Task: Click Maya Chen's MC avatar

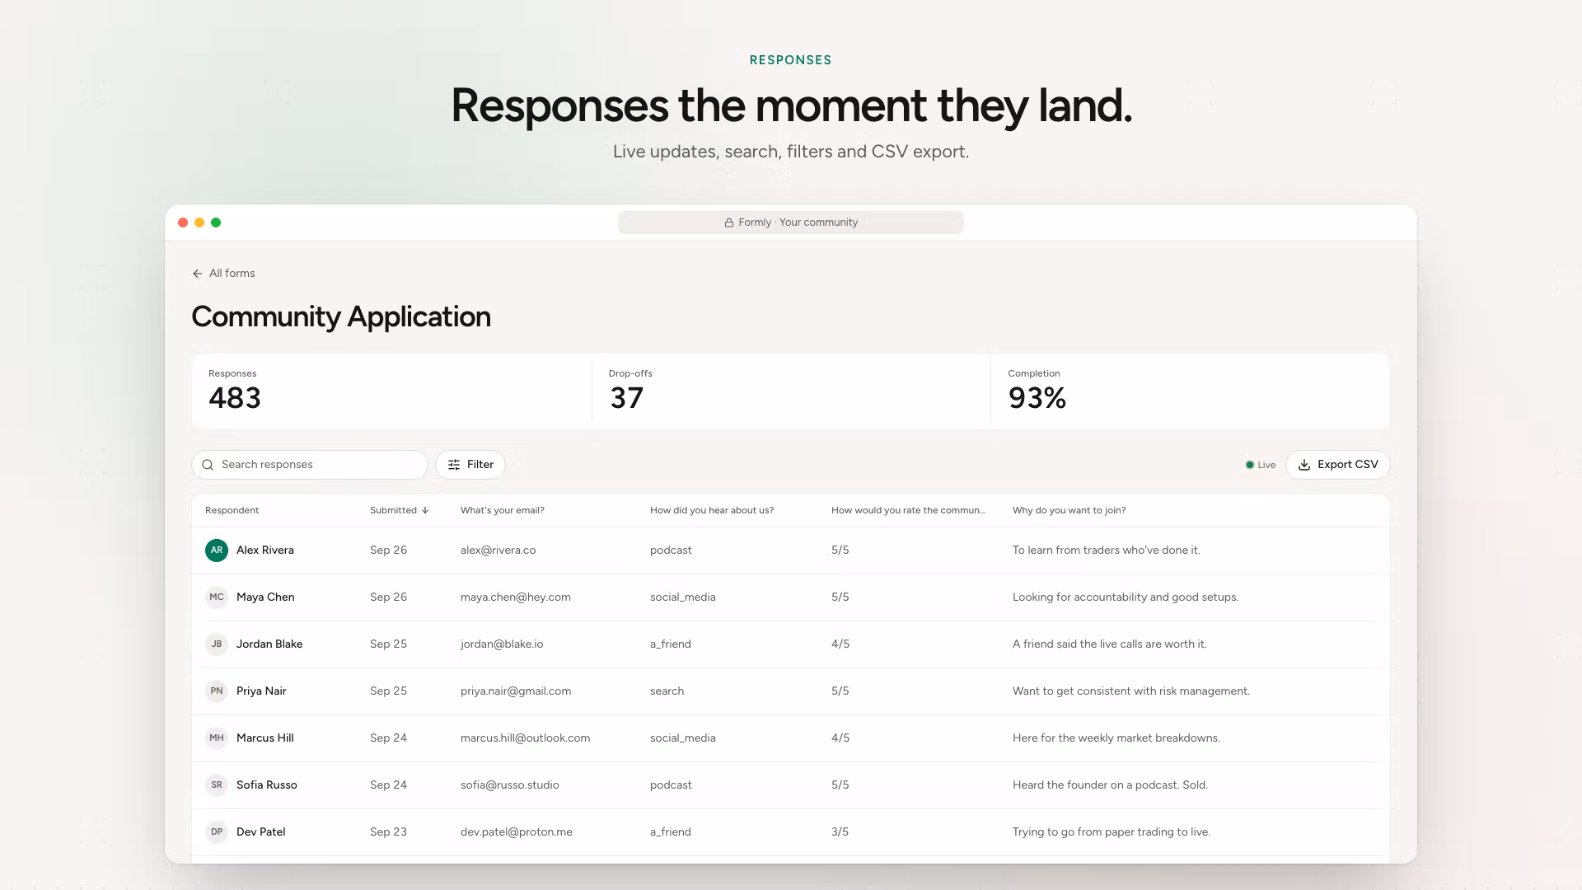Action: pos(217,597)
